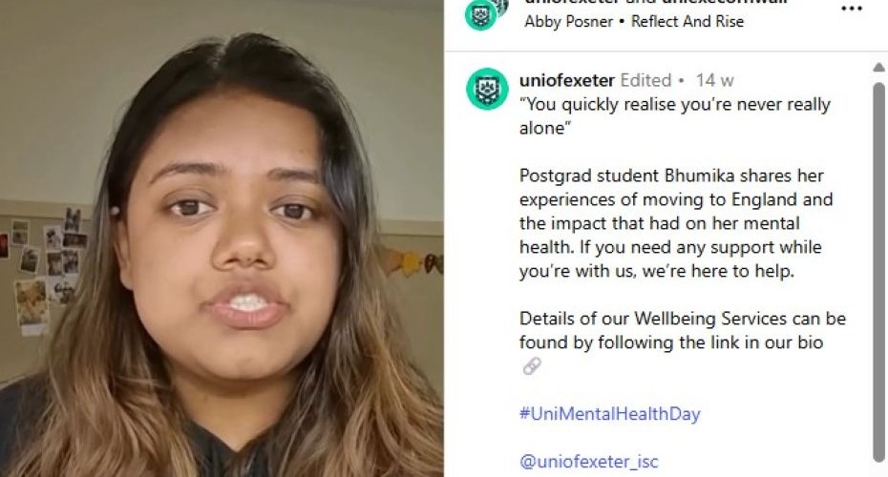Screen dimensions: 888x477
Task: Open the Reflect And Rise audio track
Action: pyautogui.click(x=687, y=22)
